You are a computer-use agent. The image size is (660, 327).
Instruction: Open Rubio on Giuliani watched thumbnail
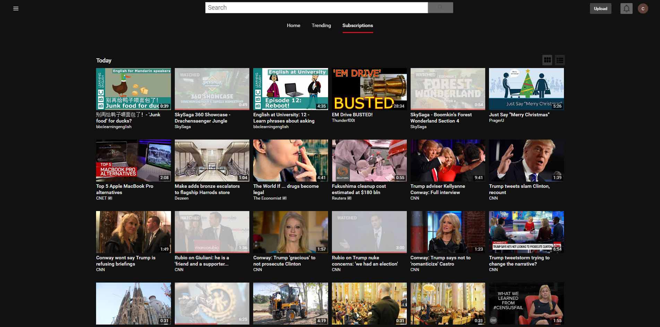pos(212,232)
